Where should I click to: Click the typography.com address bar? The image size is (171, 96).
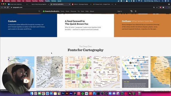tap(81, 7)
